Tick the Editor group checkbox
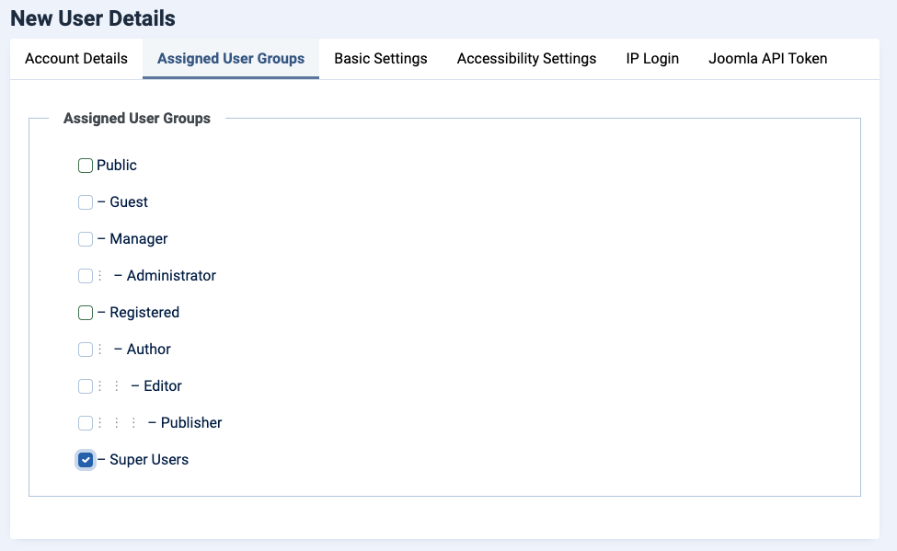This screenshot has width=897, height=551. coord(86,386)
